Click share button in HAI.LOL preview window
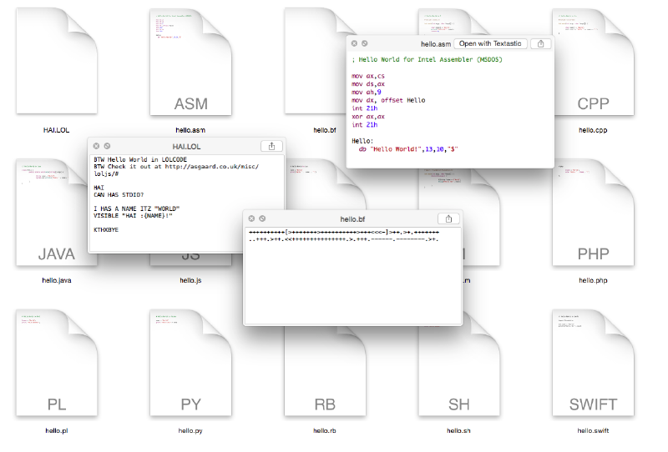 [x=271, y=146]
